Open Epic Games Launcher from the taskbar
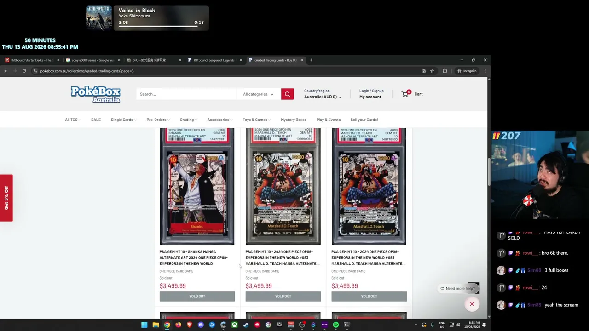The image size is (589, 331). point(279,325)
